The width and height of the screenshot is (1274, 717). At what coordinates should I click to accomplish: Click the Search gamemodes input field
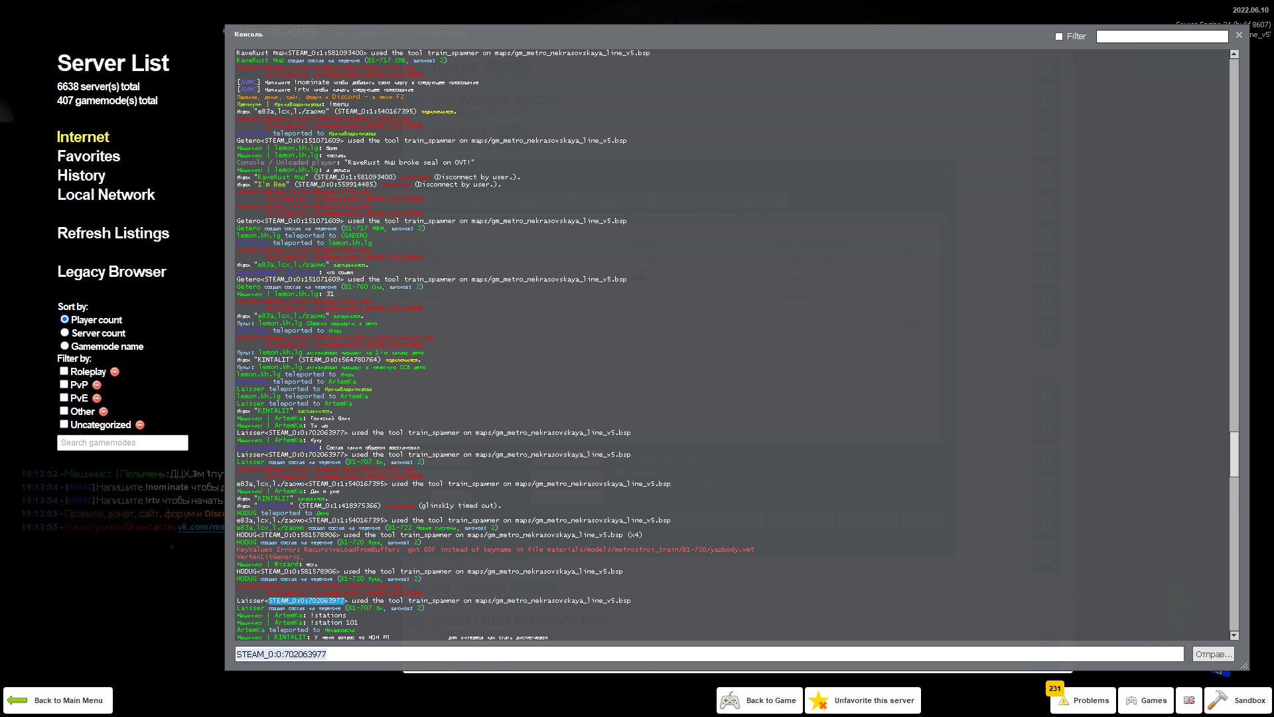click(123, 443)
